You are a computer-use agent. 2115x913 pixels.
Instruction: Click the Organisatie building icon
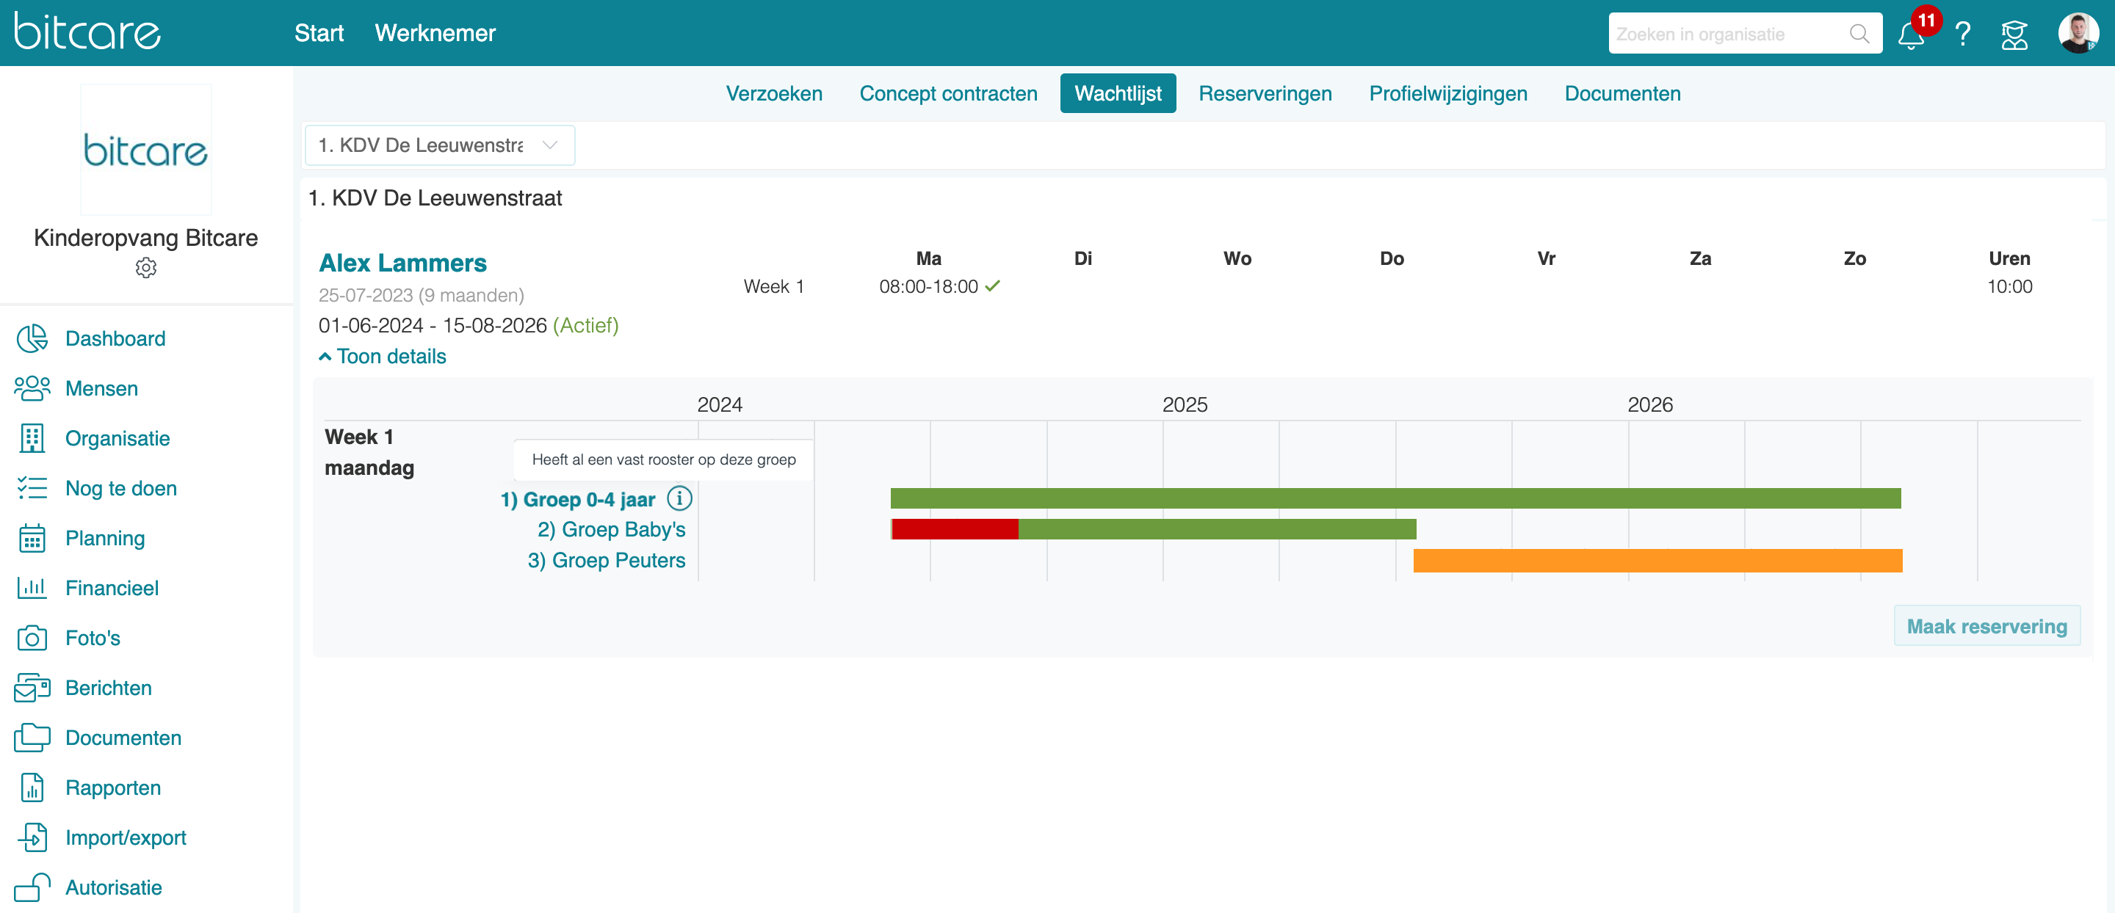[x=32, y=438]
